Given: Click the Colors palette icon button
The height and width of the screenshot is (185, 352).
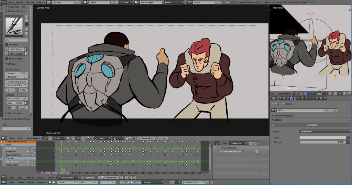Looking at the screenshot, I should click(x=162, y=138).
